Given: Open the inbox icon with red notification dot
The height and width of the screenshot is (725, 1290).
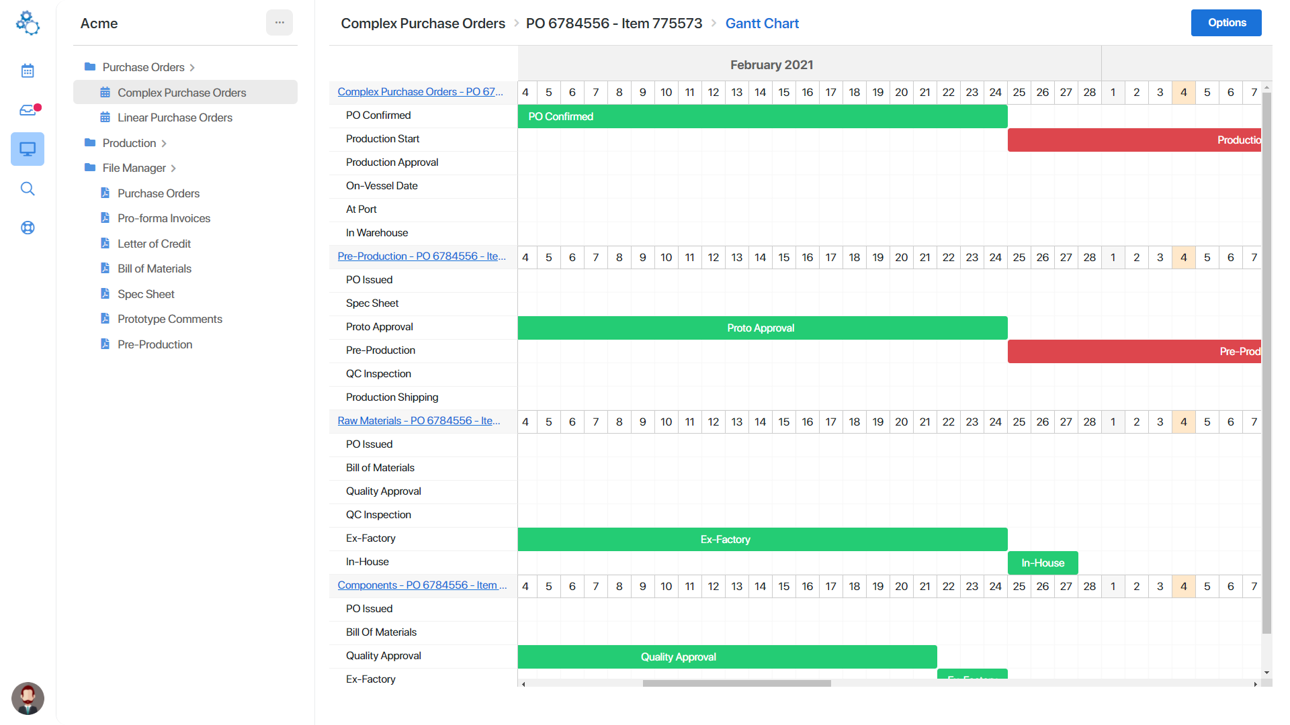Looking at the screenshot, I should (x=28, y=110).
